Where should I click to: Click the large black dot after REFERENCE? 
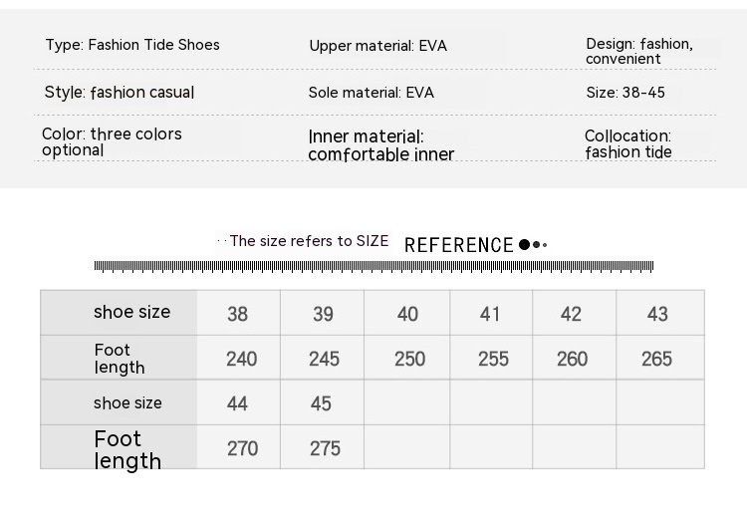coord(524,244)
